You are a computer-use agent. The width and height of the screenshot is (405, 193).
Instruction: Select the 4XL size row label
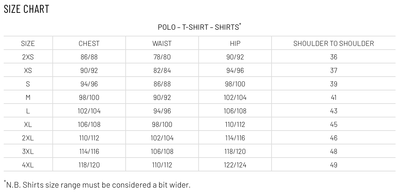[x=28, y=165]
